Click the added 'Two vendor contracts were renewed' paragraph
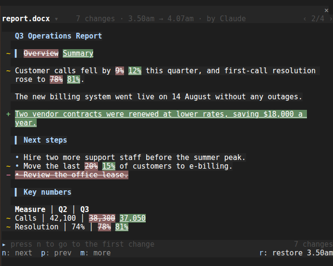 161,119
